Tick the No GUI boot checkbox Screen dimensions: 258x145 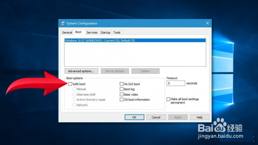coord(122,84)
